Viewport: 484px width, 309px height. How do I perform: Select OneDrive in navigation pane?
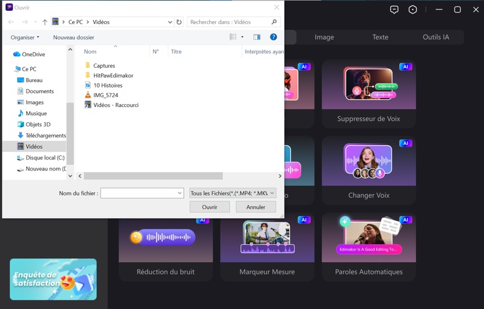29,54
